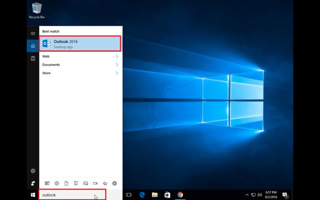Open the network status tray icon

(253, 195)
